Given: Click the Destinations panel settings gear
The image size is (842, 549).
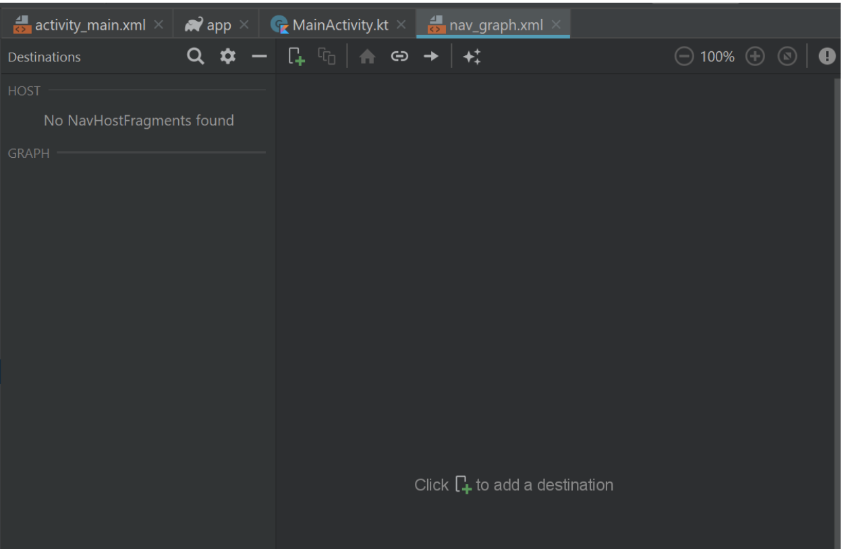Looking at the screenshot, I should tap(227, 56).
